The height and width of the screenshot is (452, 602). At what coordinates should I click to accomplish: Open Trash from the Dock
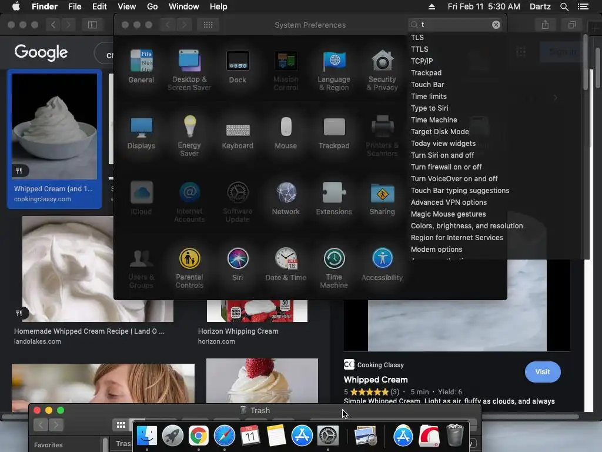click(455, 435)
